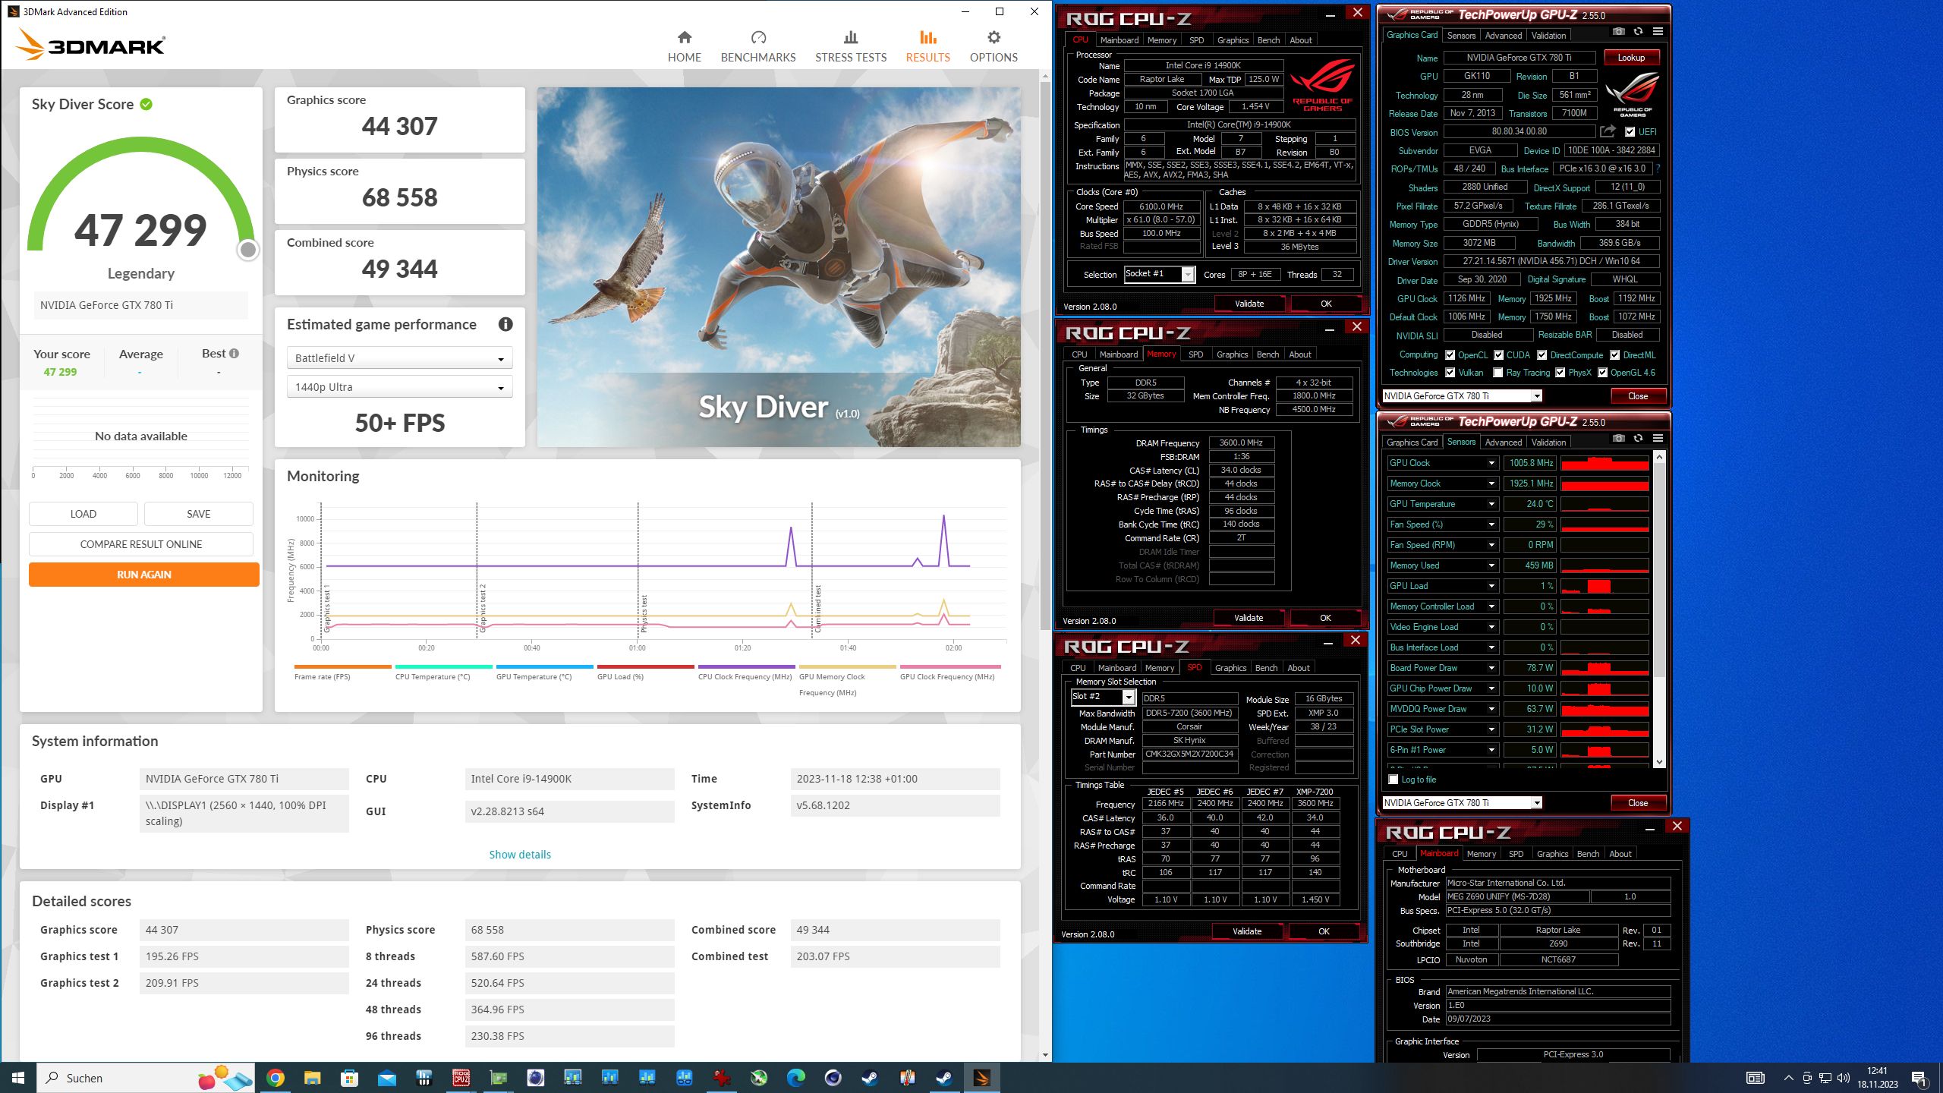Click the Sky Diver score gauge handle
Viewport: 1943px width, 1093px height.
(247, 250)
